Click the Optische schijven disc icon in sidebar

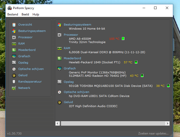click(14, 69)
